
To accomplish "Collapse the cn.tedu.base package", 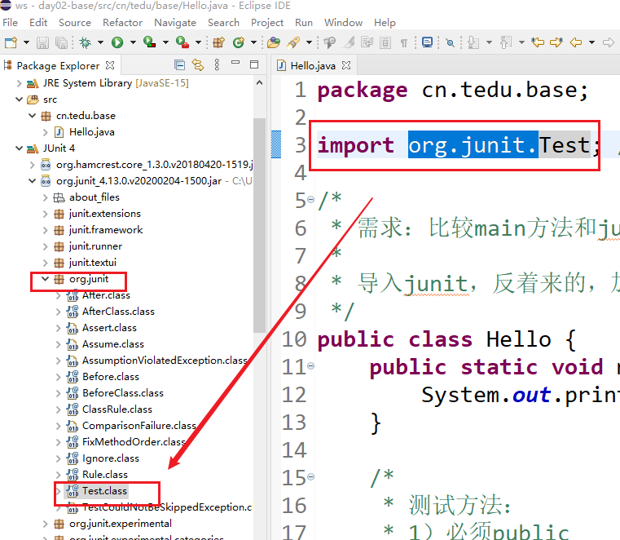I will pos(32,116).
